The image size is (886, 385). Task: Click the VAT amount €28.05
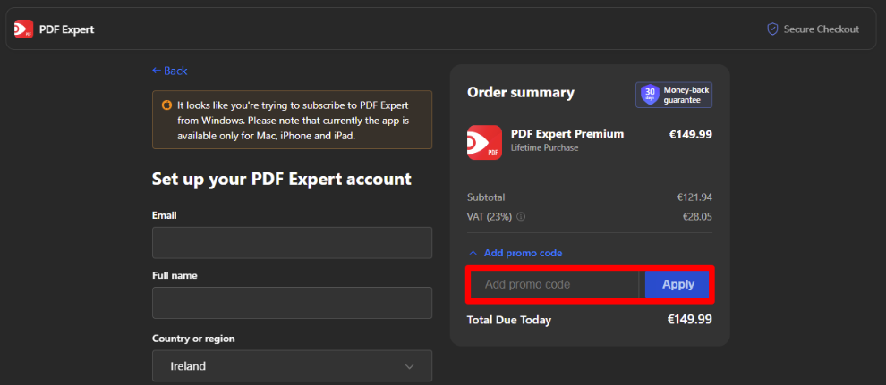[x=697, y=216]
